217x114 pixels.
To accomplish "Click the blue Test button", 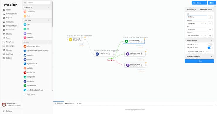I will click(x=199, y=61).
